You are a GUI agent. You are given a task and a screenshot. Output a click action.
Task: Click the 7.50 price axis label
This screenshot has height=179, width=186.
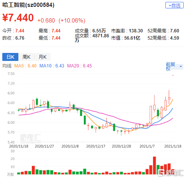click(11, 74)
